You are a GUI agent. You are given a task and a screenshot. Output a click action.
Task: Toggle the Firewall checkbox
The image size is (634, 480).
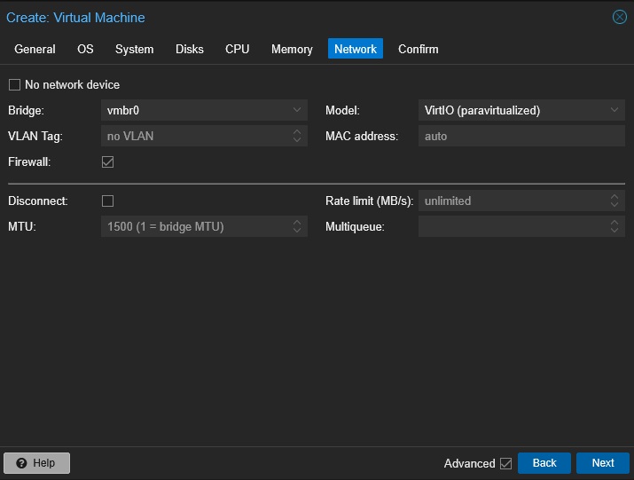pos(108,162)
